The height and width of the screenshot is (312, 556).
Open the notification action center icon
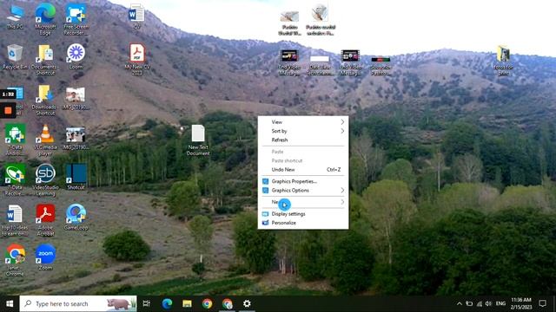[x=542, y=303]
